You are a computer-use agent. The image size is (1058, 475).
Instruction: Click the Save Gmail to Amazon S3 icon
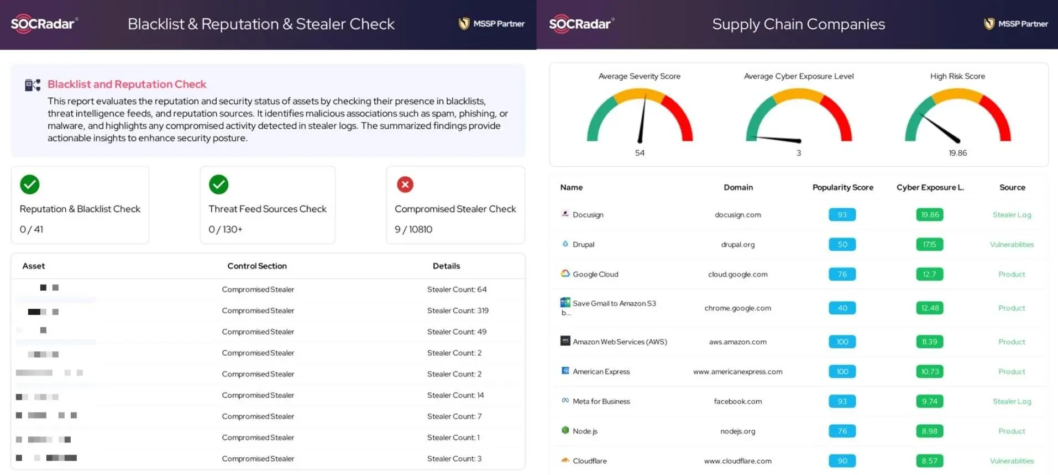click(x=565, y=302)
